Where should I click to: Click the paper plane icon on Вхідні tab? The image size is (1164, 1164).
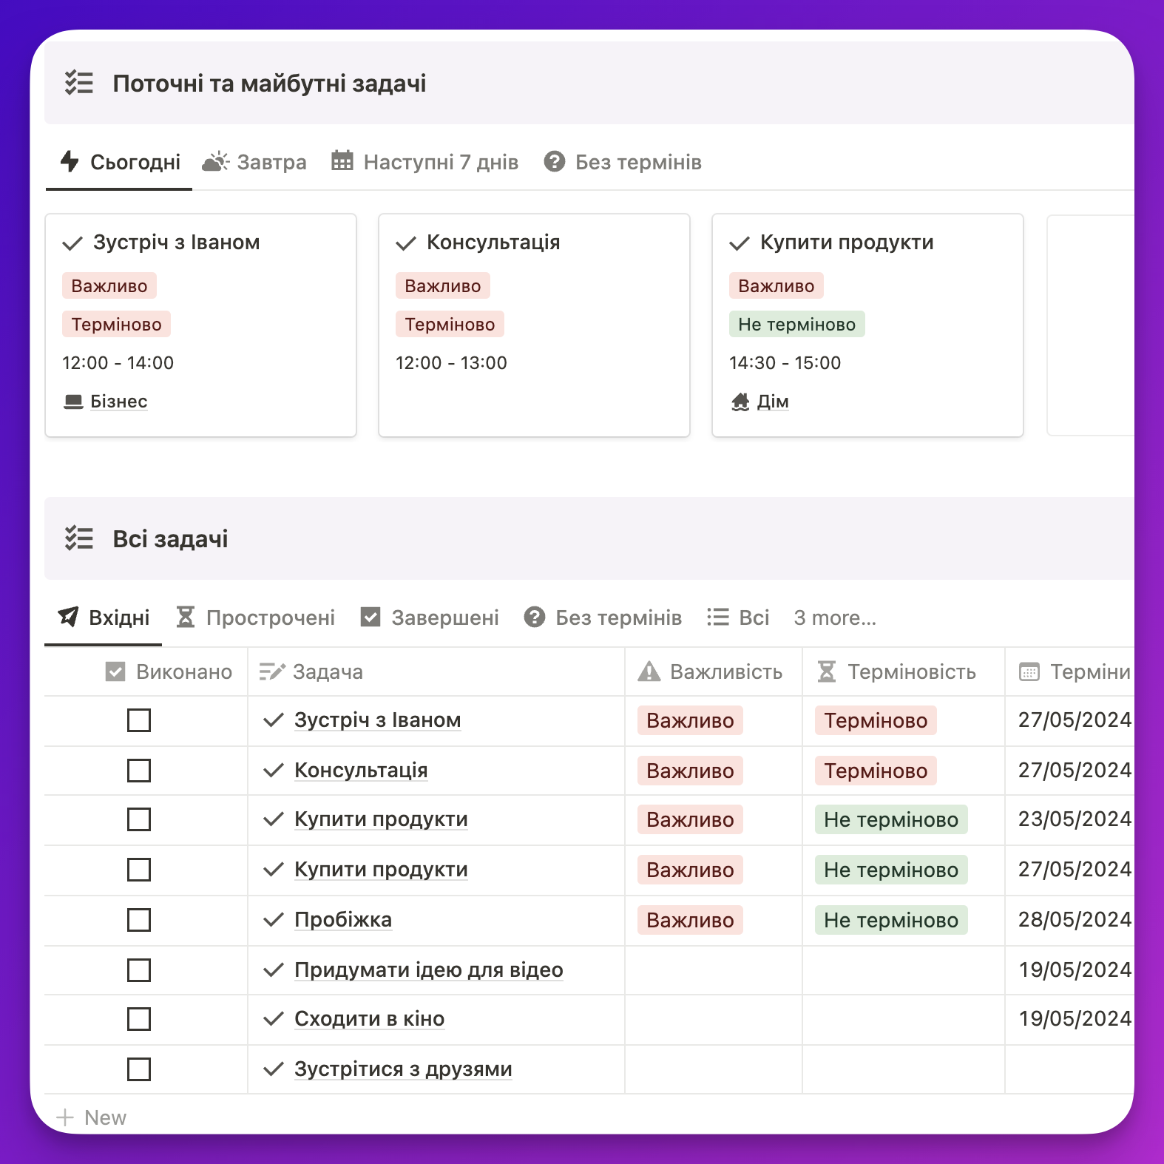pyautogui.click(x=69, y=616)
